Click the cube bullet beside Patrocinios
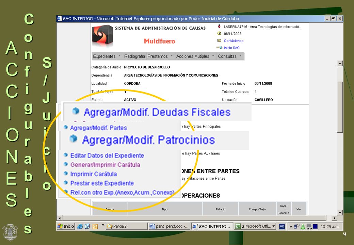This screenshot has width=354, height=245. tap(74, 138)
